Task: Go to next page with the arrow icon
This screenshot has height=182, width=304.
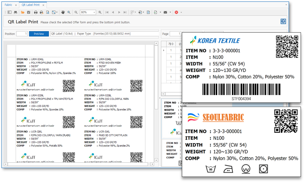Action: [x=119, y=12]
